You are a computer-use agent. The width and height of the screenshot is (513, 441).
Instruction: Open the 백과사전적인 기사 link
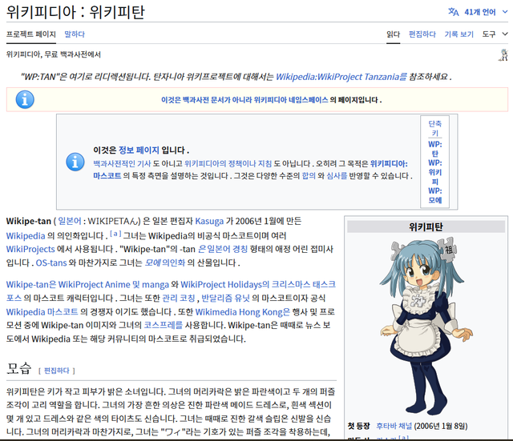122,163
